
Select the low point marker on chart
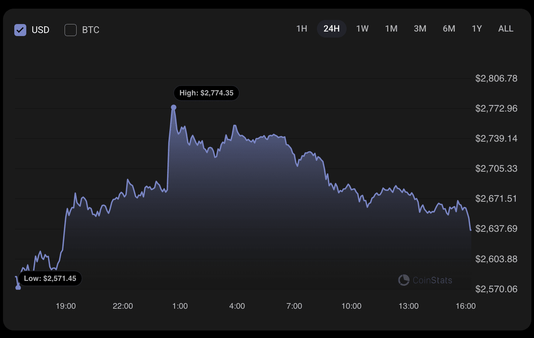(18, 288)
